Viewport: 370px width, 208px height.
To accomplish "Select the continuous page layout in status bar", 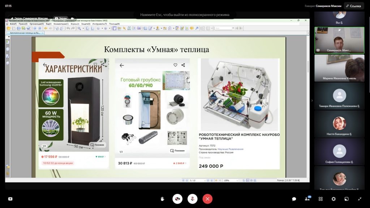I will coord(248,181).
